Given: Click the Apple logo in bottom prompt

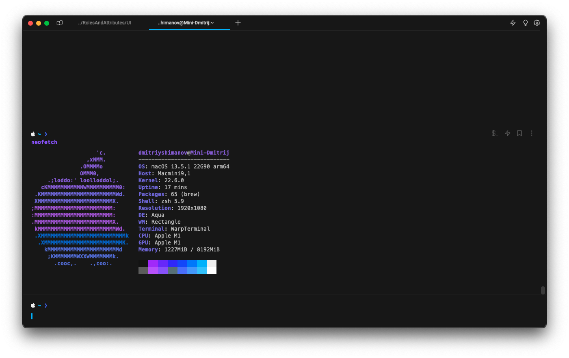Looking at the screenshot, I should pyautogui.click(x=33, y=305).
